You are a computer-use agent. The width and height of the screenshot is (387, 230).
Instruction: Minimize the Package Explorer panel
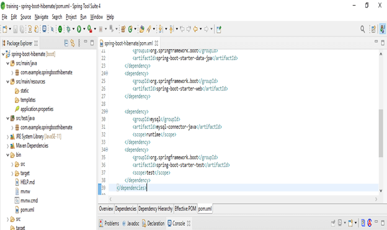click(x=86, y=42)
